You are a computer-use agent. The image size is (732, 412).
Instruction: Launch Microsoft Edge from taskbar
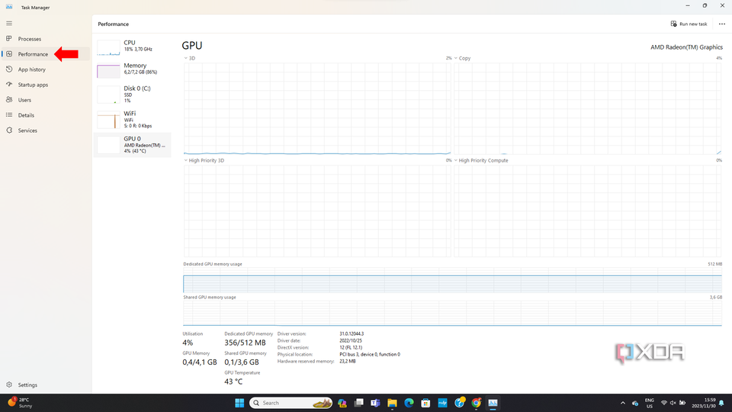[x=409, y=403]
